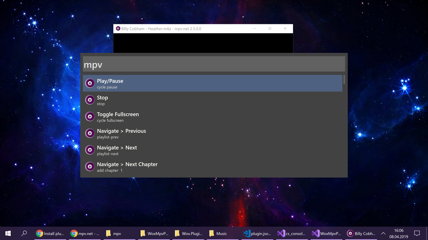Image resolution: width=428 pixels, height=240 pixels.
Task: Pick the Navigate > Next Chapter title
Action: pyautogui.click(x=127, y=164)
